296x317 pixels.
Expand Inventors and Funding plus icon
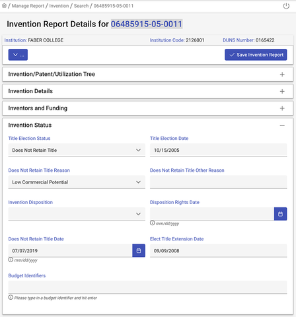(x=282, y=108)
